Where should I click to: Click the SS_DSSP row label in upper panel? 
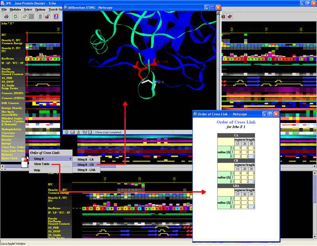pyautogui.click(x=8, y=82)
